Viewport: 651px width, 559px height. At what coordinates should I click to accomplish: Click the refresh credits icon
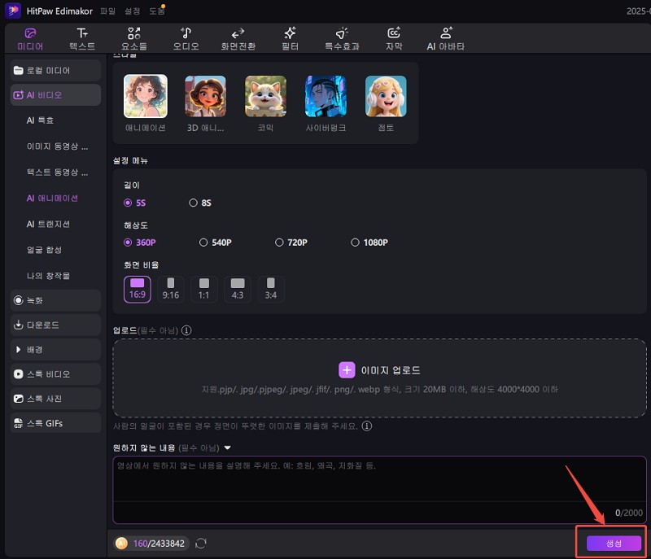pyautogui.click(x=201, y=543)
